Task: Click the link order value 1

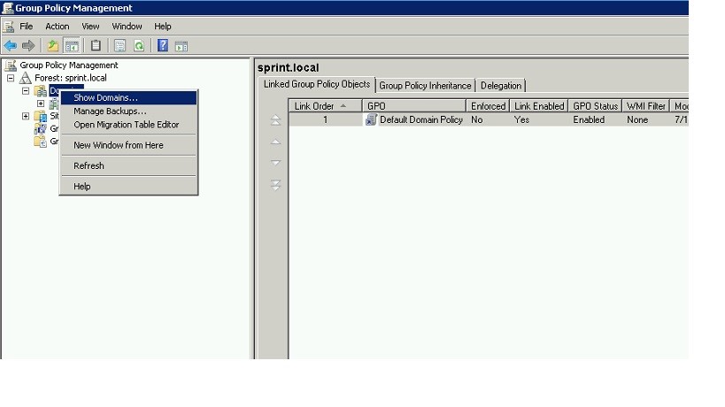Action: pyautogui.click(x=326, y=119)
